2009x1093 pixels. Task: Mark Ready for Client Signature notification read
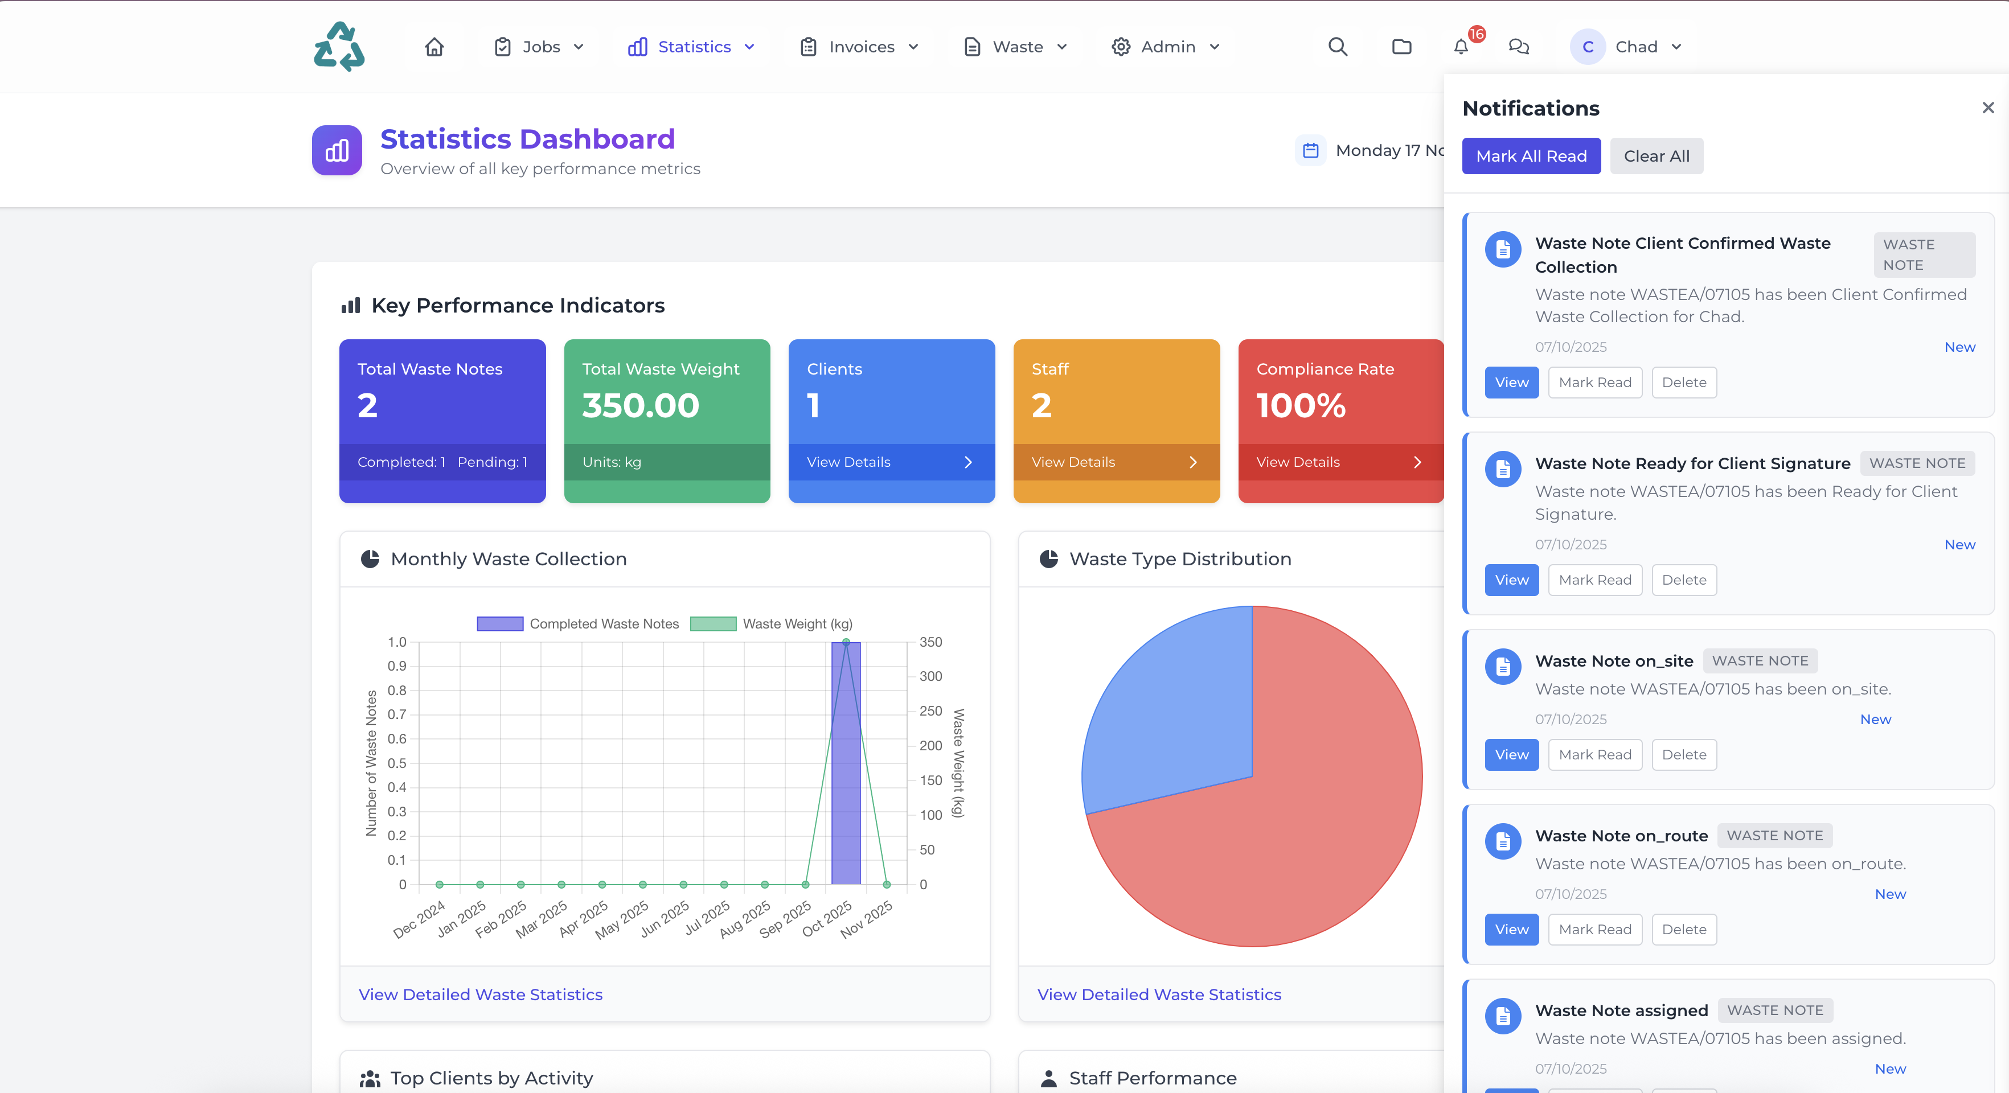pyautogui.click(x=1594, y=580)
